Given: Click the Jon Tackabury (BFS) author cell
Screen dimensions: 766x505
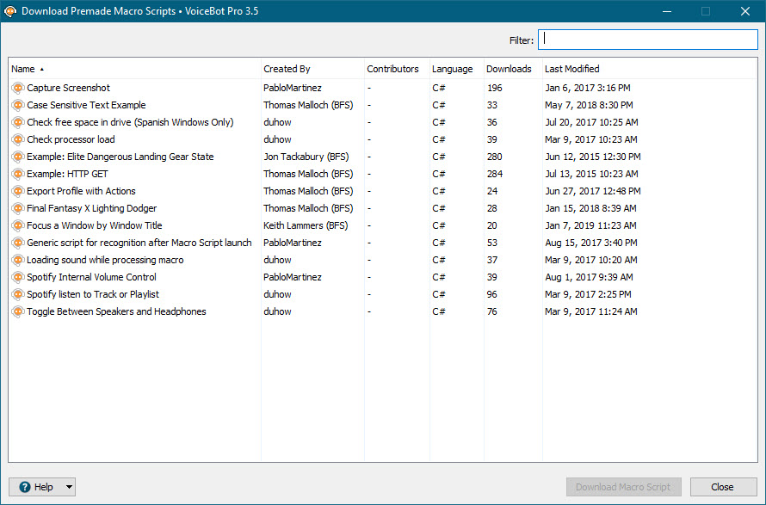Looking at the screenshot, I should [306, 157].
